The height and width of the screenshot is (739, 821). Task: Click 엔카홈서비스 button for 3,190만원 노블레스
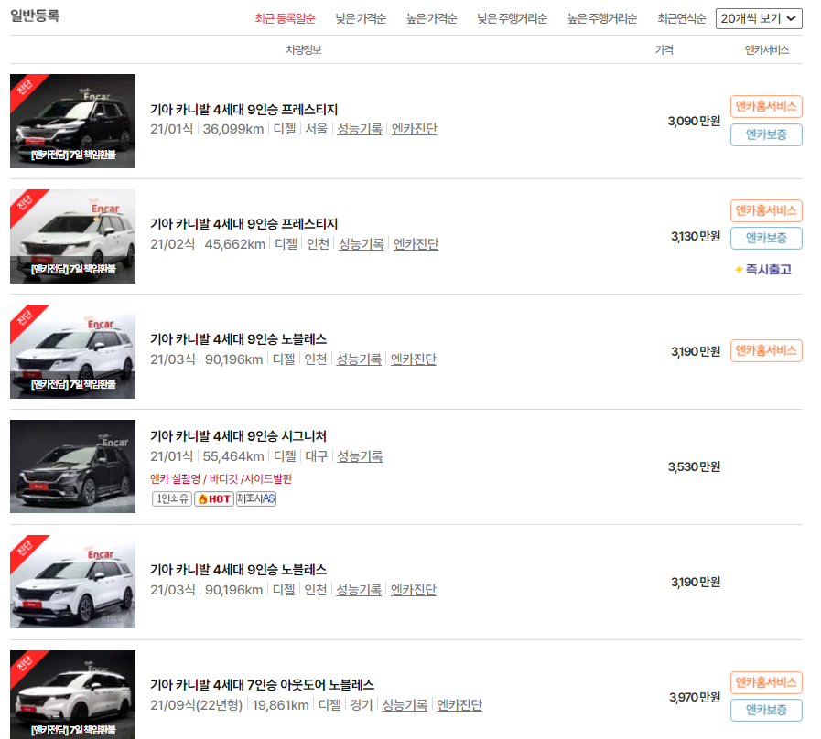click(x=766, y=350)
